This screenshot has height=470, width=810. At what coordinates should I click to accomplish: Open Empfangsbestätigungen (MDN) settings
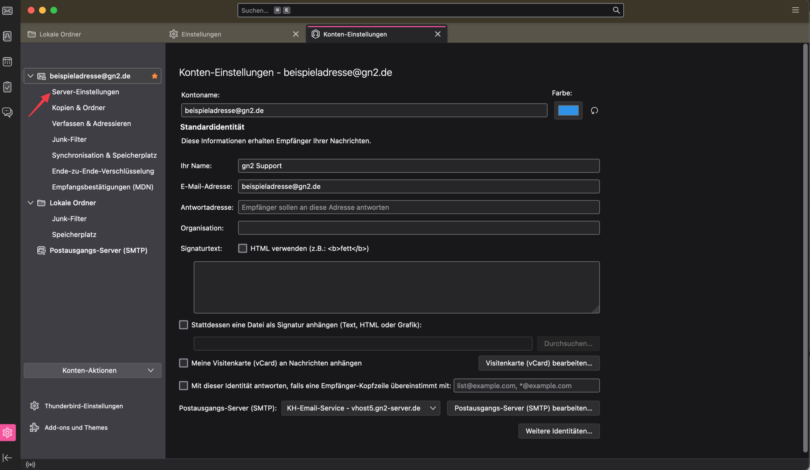[x=103, y=187]
